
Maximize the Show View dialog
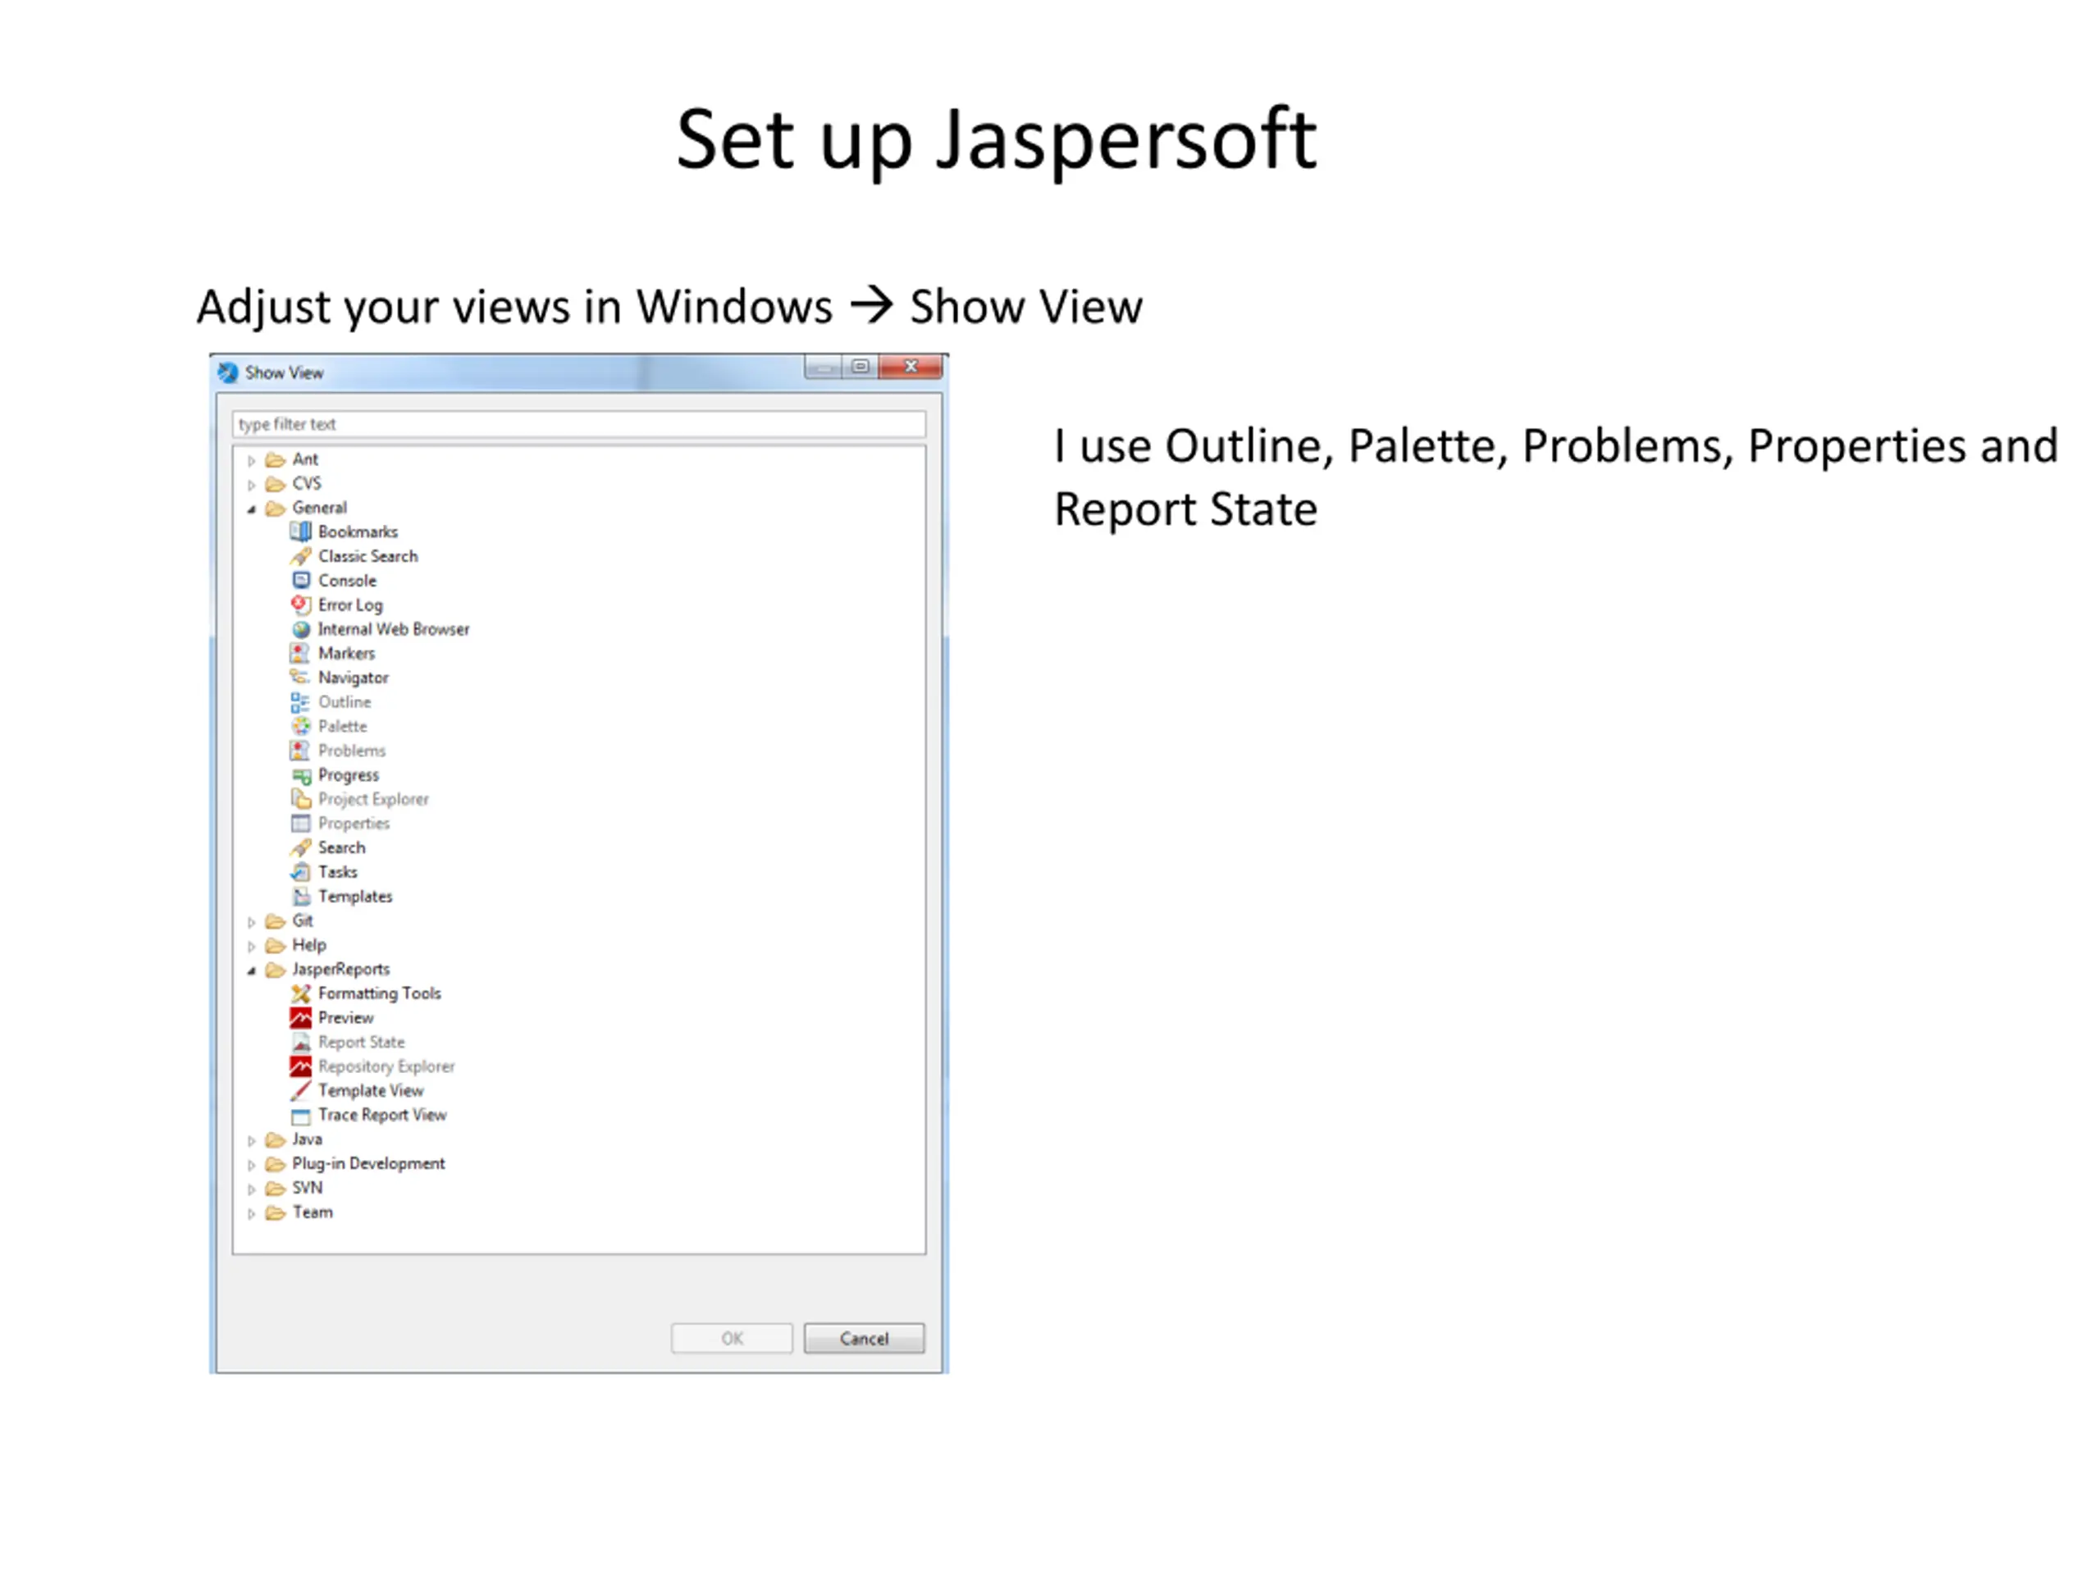pos(861,367)
